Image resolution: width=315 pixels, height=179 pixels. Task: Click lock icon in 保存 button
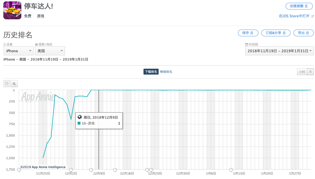(x=252, y=33)
